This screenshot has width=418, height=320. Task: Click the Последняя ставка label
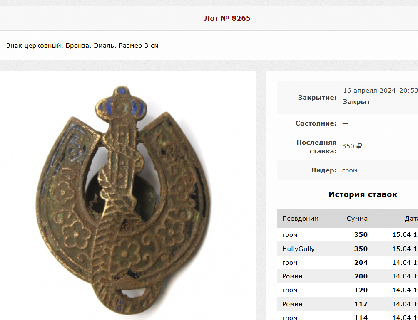pyautogui.click(x=316, y=147)
